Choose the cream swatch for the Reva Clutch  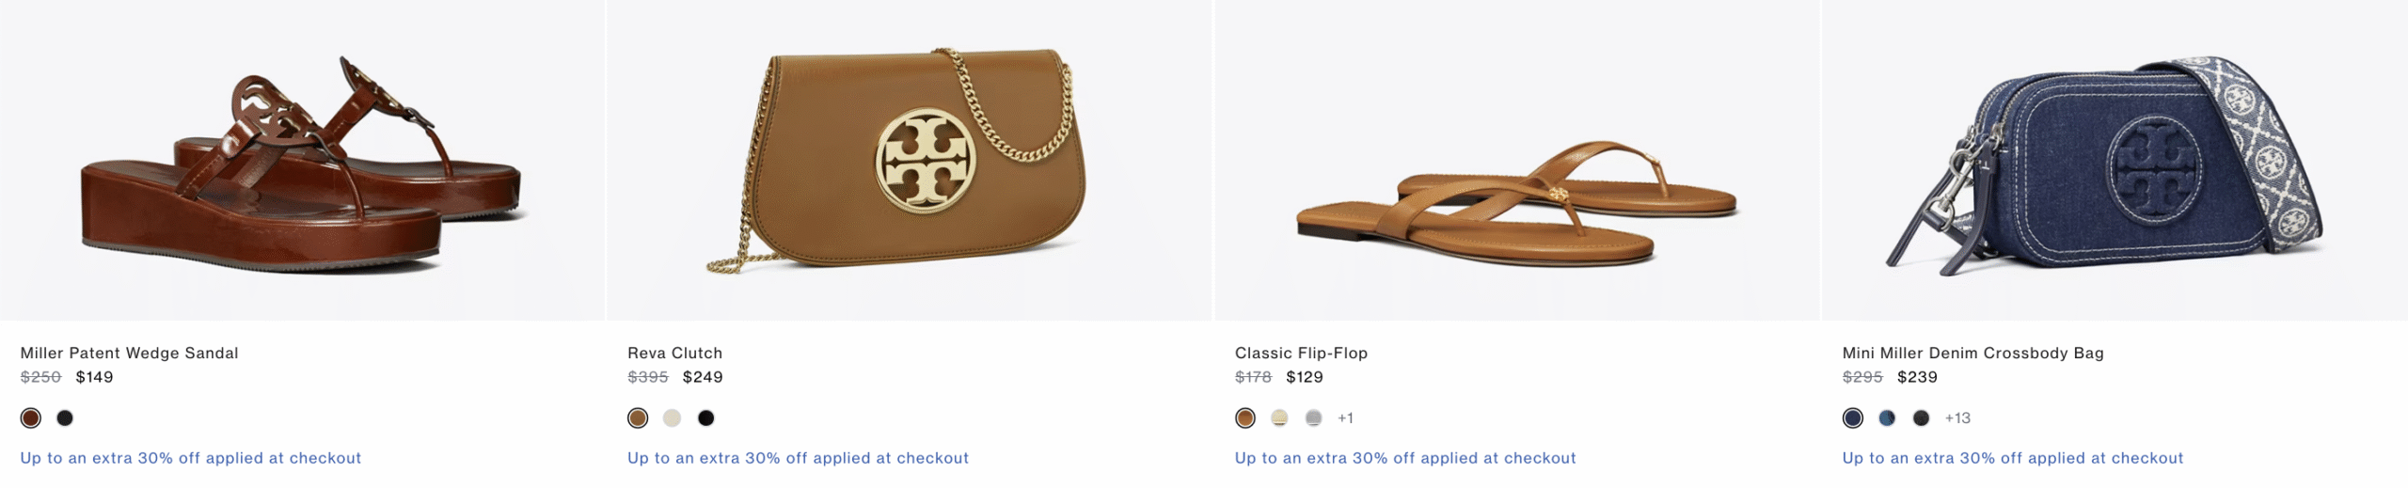tap(672, 417)
